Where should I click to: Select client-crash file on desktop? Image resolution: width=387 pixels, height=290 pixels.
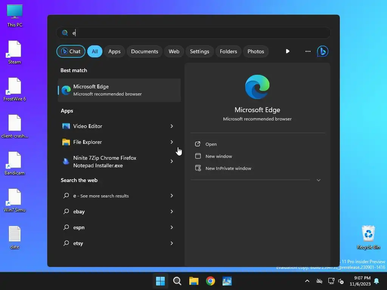click(15, 126)
